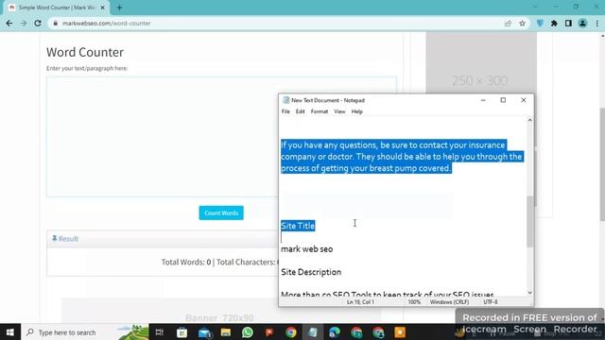Click Notepad scrollbar down arrow
605x340 pixels.
tap(529, 293)
